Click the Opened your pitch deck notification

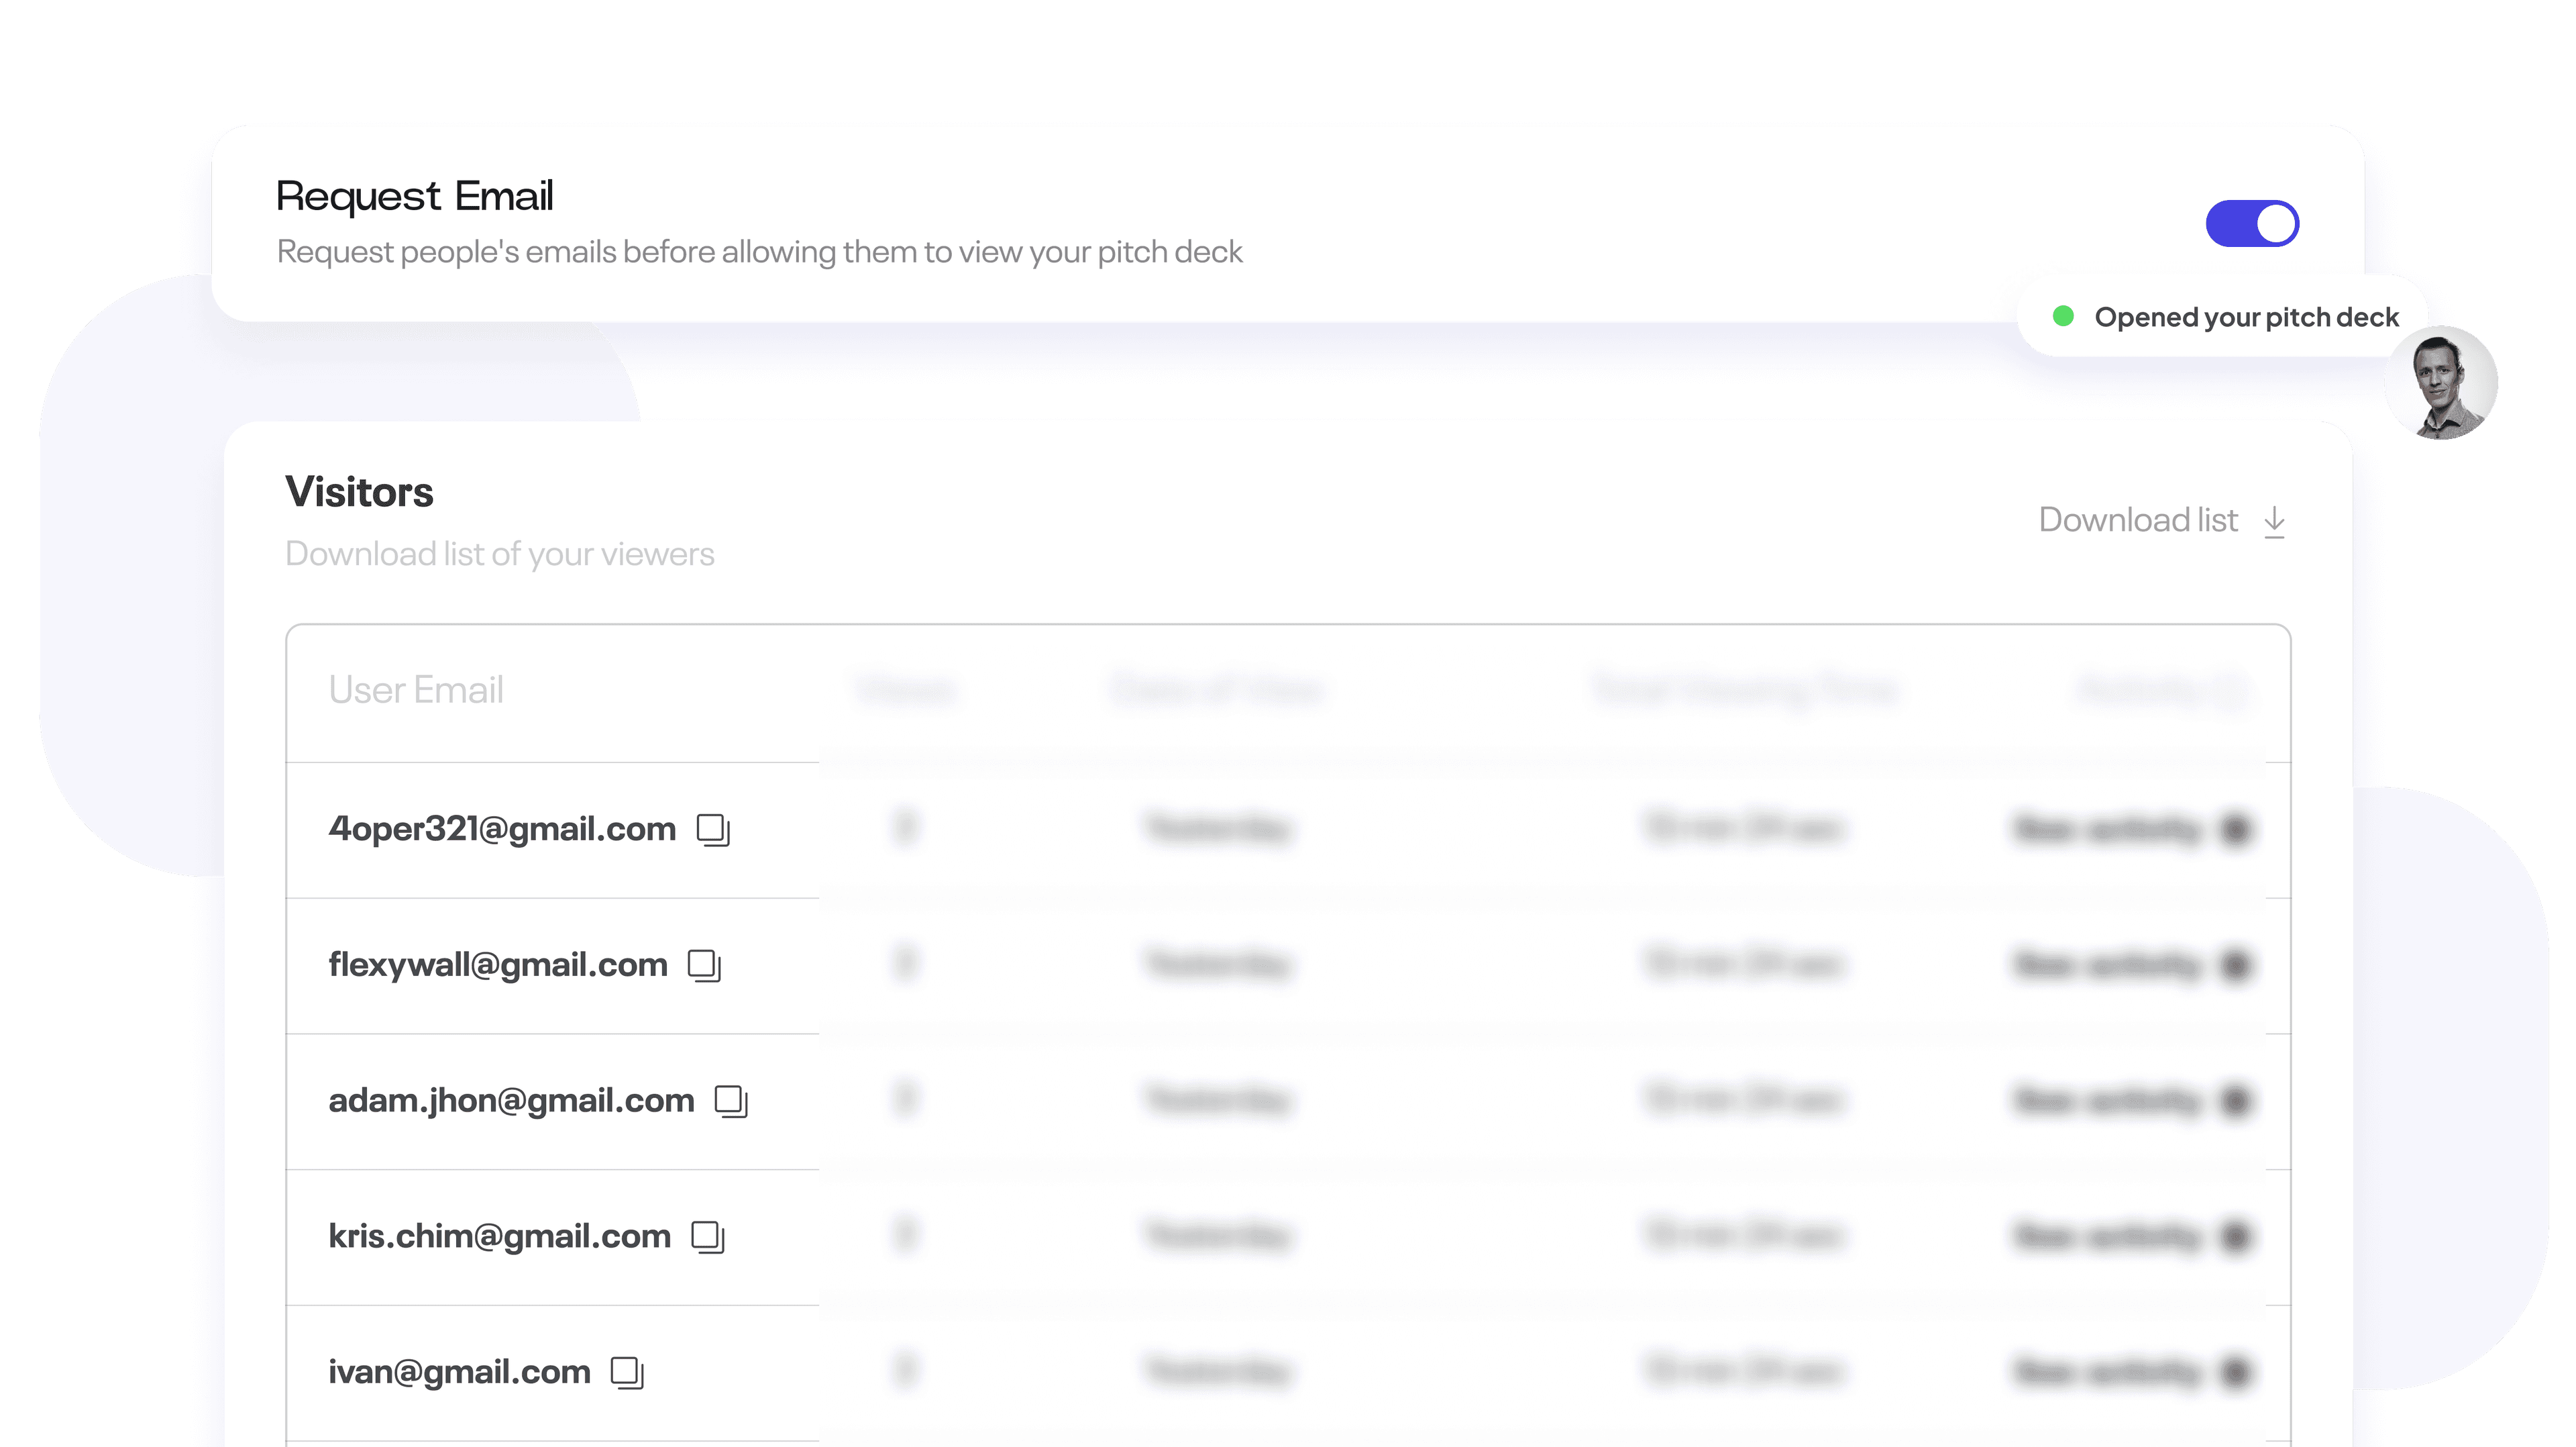click(x=2226, y=317)
